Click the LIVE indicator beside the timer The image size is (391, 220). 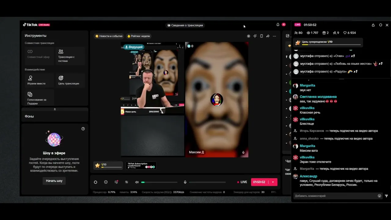click(242, 182)
